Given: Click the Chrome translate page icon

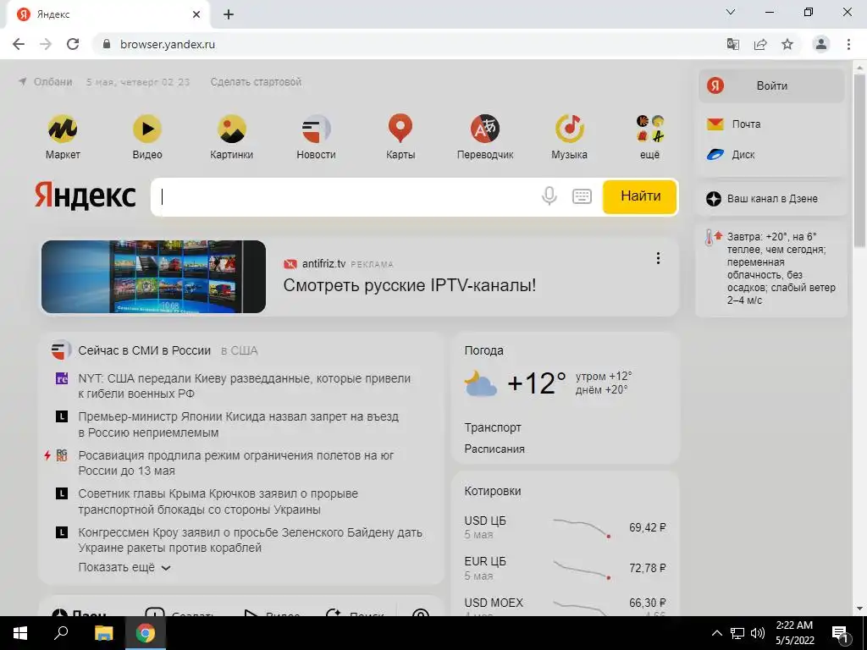Looking at the screenshot, I should click(732, 44).
